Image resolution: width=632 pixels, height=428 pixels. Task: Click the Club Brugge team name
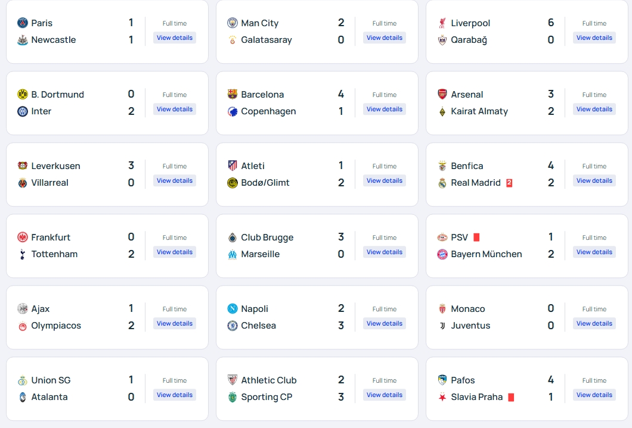click(267, 238)
